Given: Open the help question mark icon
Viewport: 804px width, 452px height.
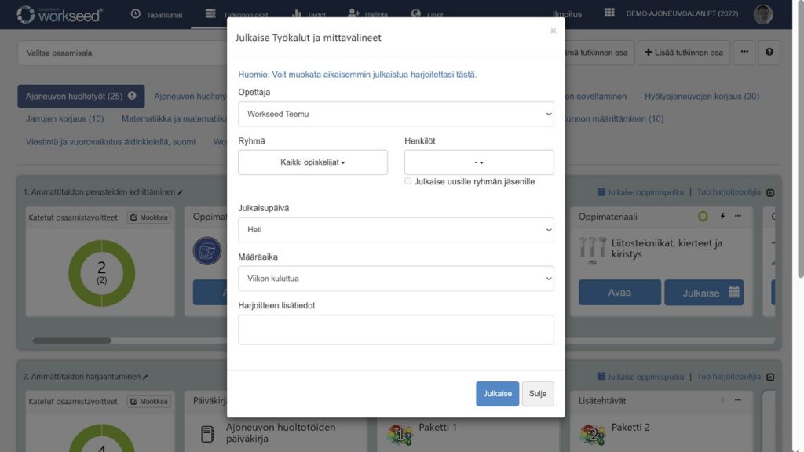Looking at the screenshot, I should point(769,53).
